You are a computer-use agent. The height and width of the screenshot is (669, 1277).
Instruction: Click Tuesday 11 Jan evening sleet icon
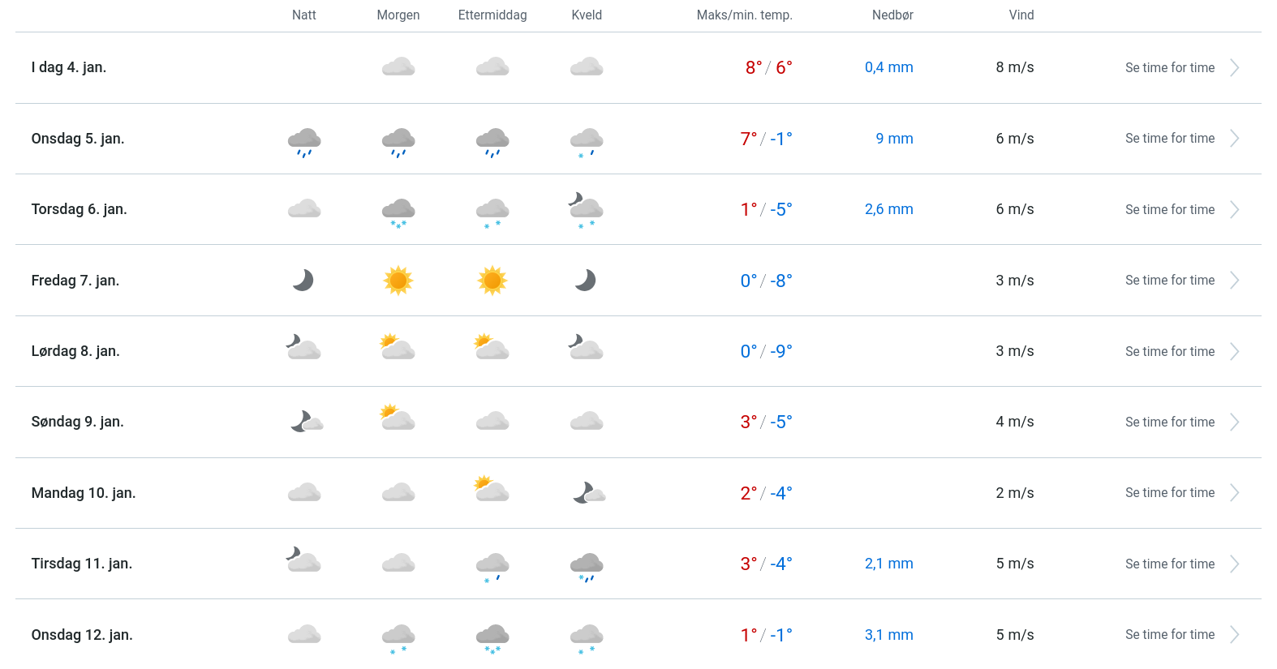[x=587, y=566]
